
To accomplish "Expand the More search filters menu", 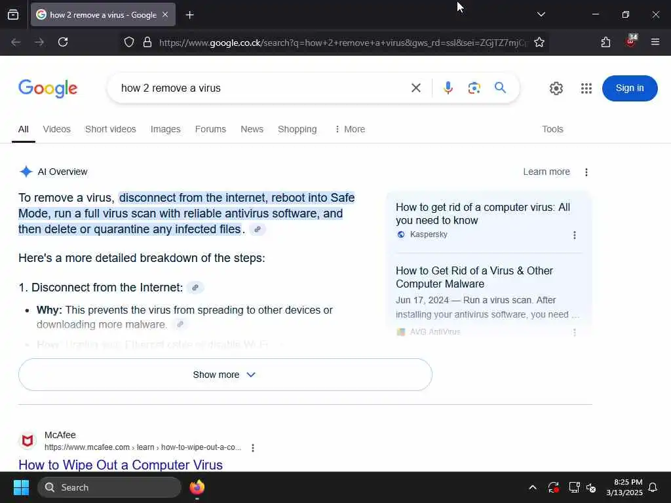I will point(350,129).
